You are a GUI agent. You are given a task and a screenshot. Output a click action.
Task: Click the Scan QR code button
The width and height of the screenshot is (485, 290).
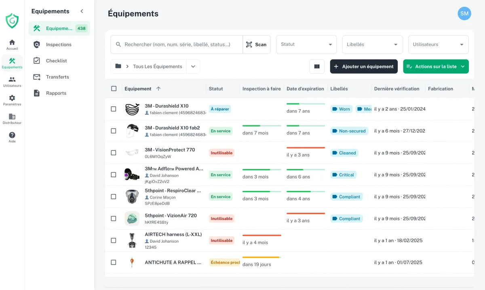point(257,44)
